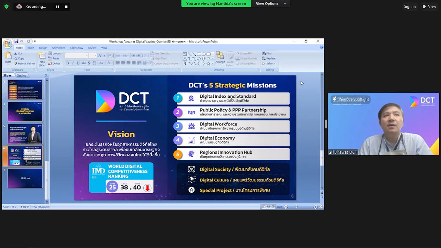Reset the slide using Reset button

(54, 58)
